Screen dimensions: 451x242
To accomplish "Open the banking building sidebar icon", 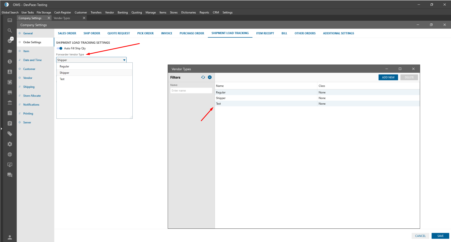I will 10,103.
